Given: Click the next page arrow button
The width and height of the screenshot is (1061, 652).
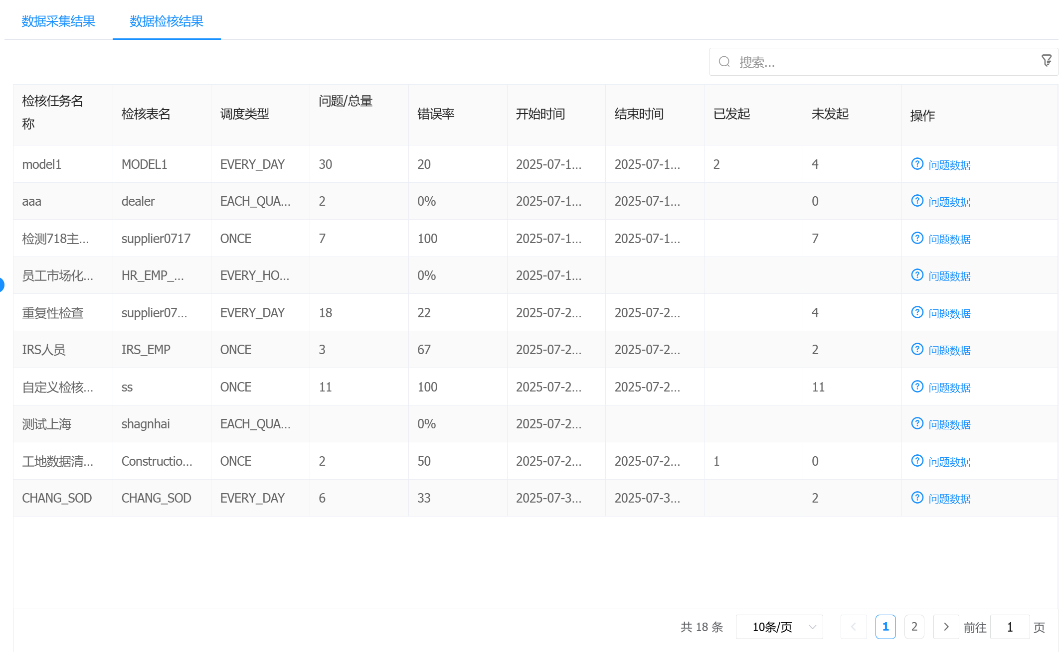Looking at the screenshot, I should pyautogui.click(x=946, y=627).
